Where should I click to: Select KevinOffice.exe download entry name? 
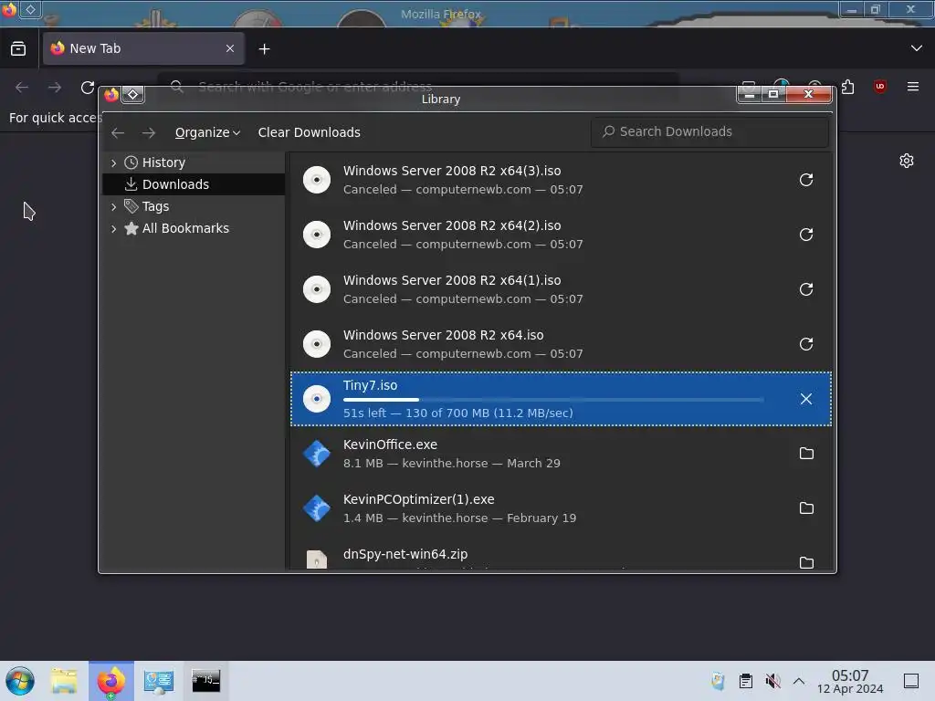(x=390, y=445)
